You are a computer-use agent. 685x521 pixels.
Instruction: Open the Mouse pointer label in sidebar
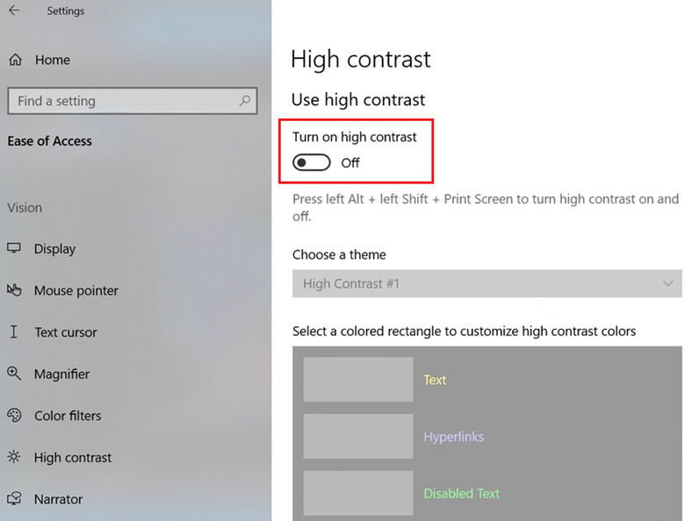(x=76, y=290)
